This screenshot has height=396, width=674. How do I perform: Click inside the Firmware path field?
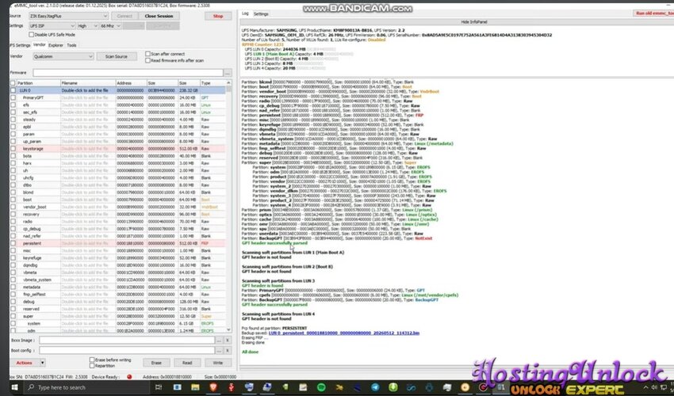pos(128,73)
